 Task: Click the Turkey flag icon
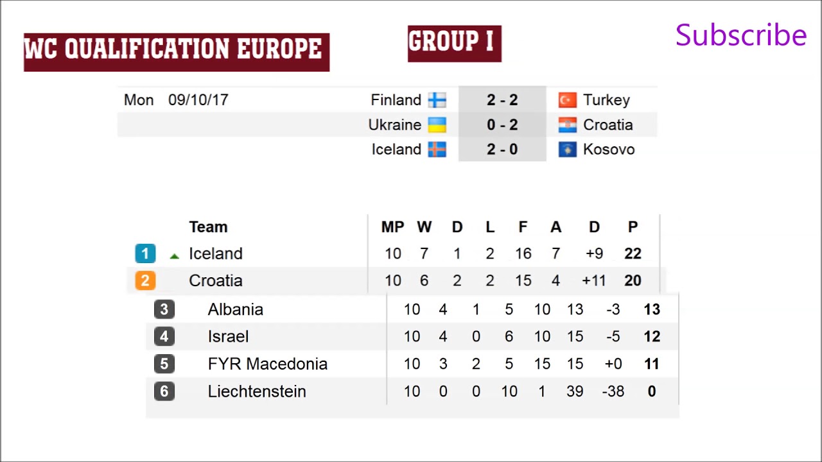point(567,100)
